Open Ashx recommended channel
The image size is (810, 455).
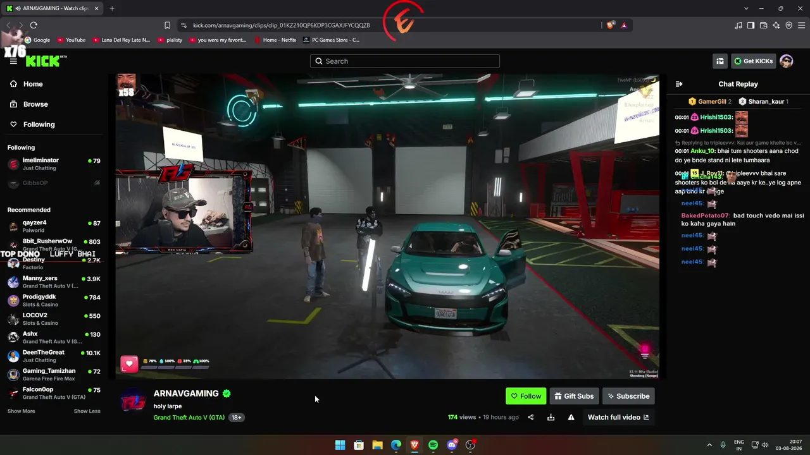point(54,337)
